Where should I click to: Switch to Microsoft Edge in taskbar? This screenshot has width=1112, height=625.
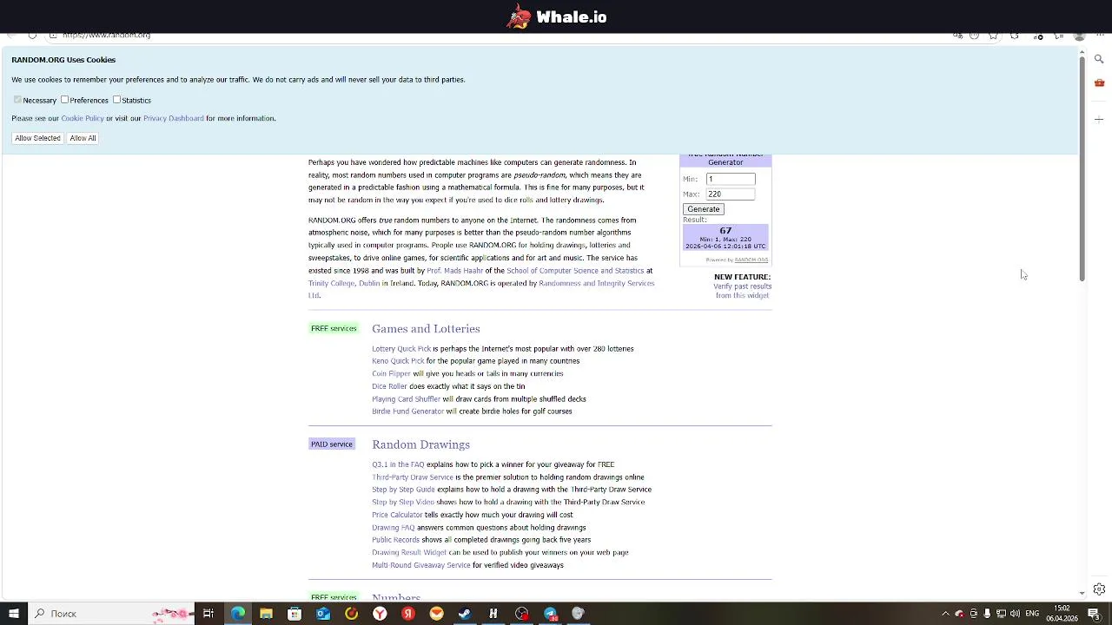point(238,614)
